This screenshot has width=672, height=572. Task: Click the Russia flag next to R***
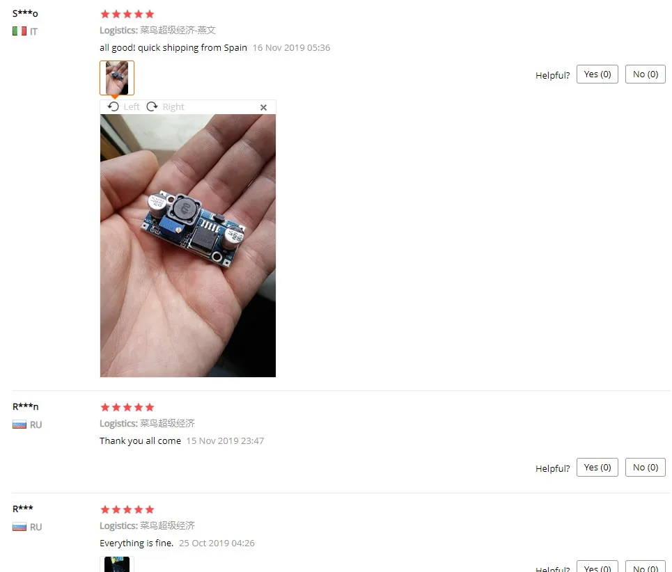pyautogui.click(x=19, y=527)
